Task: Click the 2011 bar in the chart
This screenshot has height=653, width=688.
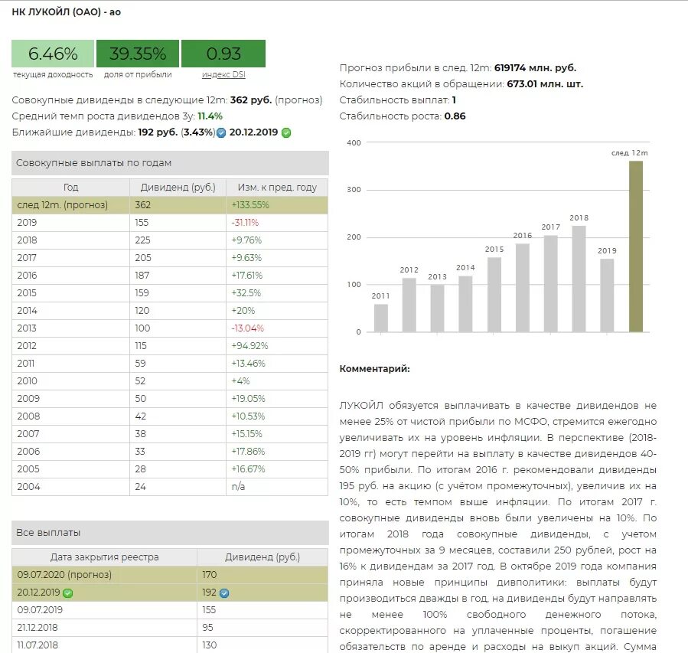Action: (x=381, y=318)
